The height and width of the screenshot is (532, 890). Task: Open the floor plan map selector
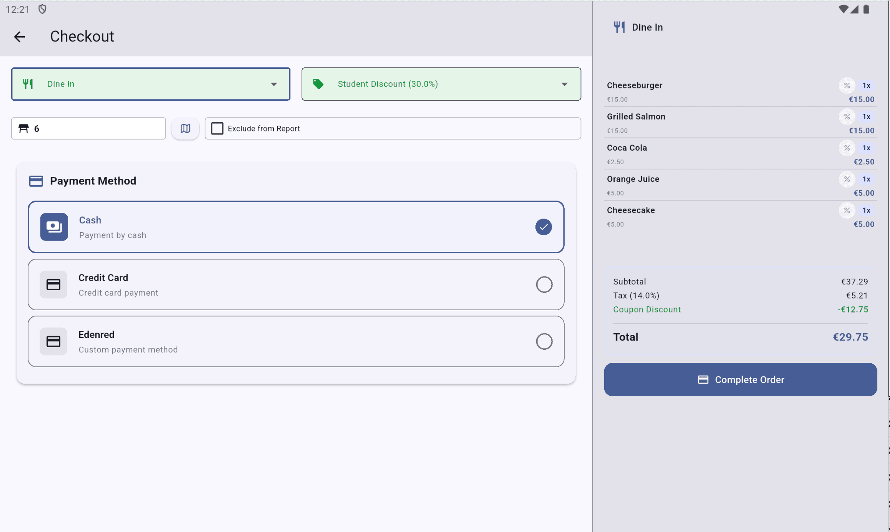coord(185,128)
